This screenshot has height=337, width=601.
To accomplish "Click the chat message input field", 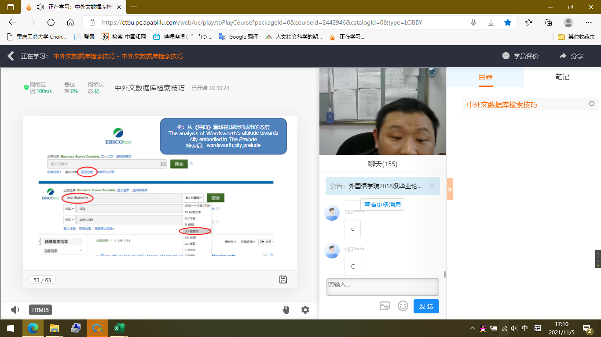I will click(x=382, y=287).
